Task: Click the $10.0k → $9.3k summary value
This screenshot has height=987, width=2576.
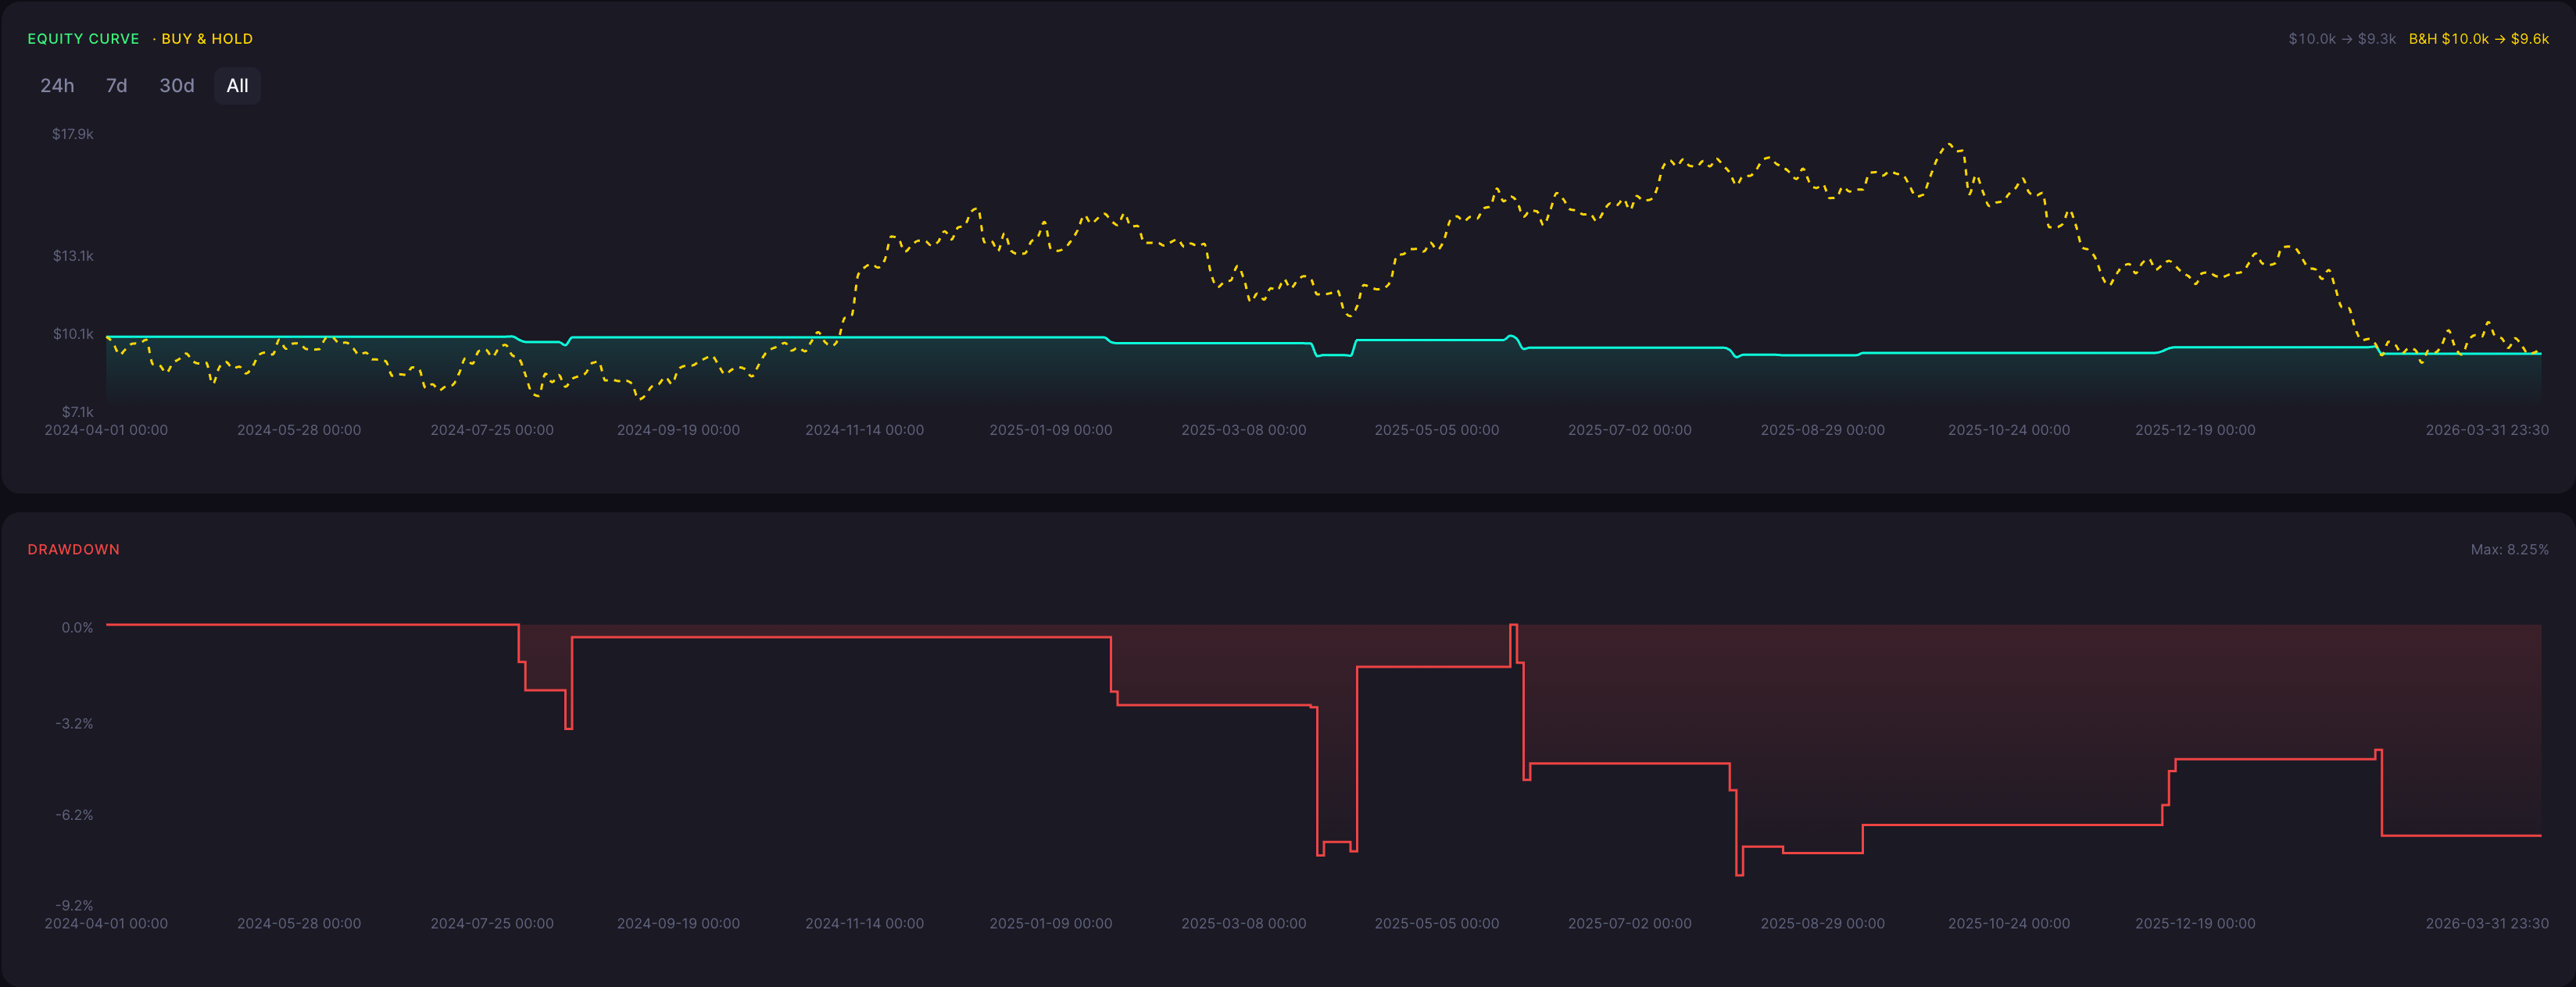Action: (2342, 39)
